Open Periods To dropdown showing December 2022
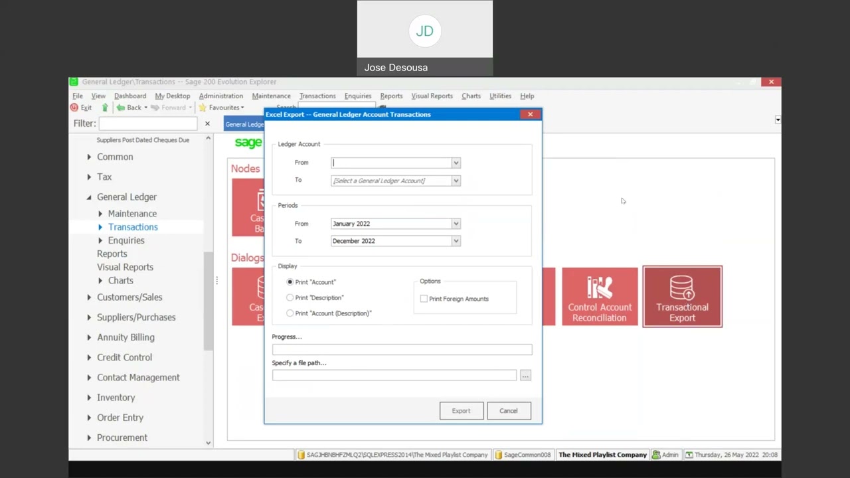This screenshot has height=478, width=850. click(x=456, y=241)
